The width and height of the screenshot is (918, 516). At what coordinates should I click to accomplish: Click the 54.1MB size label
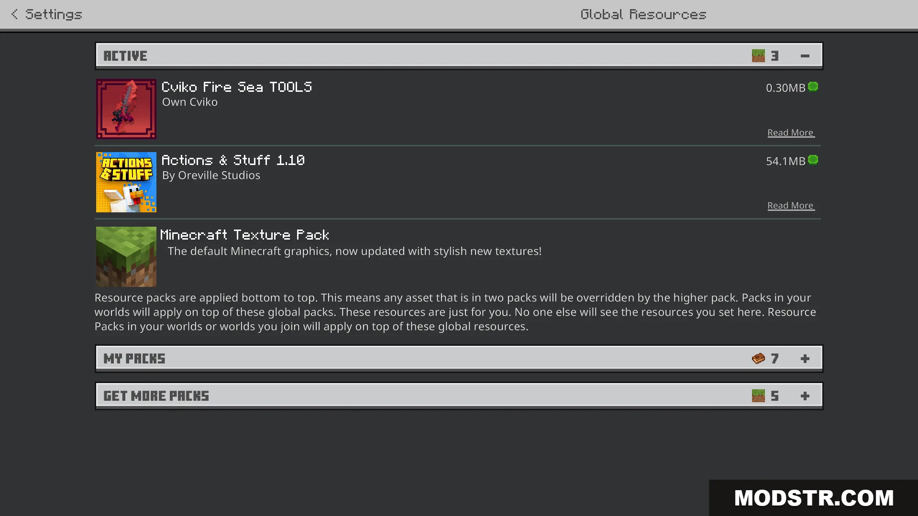pos(785,161)
